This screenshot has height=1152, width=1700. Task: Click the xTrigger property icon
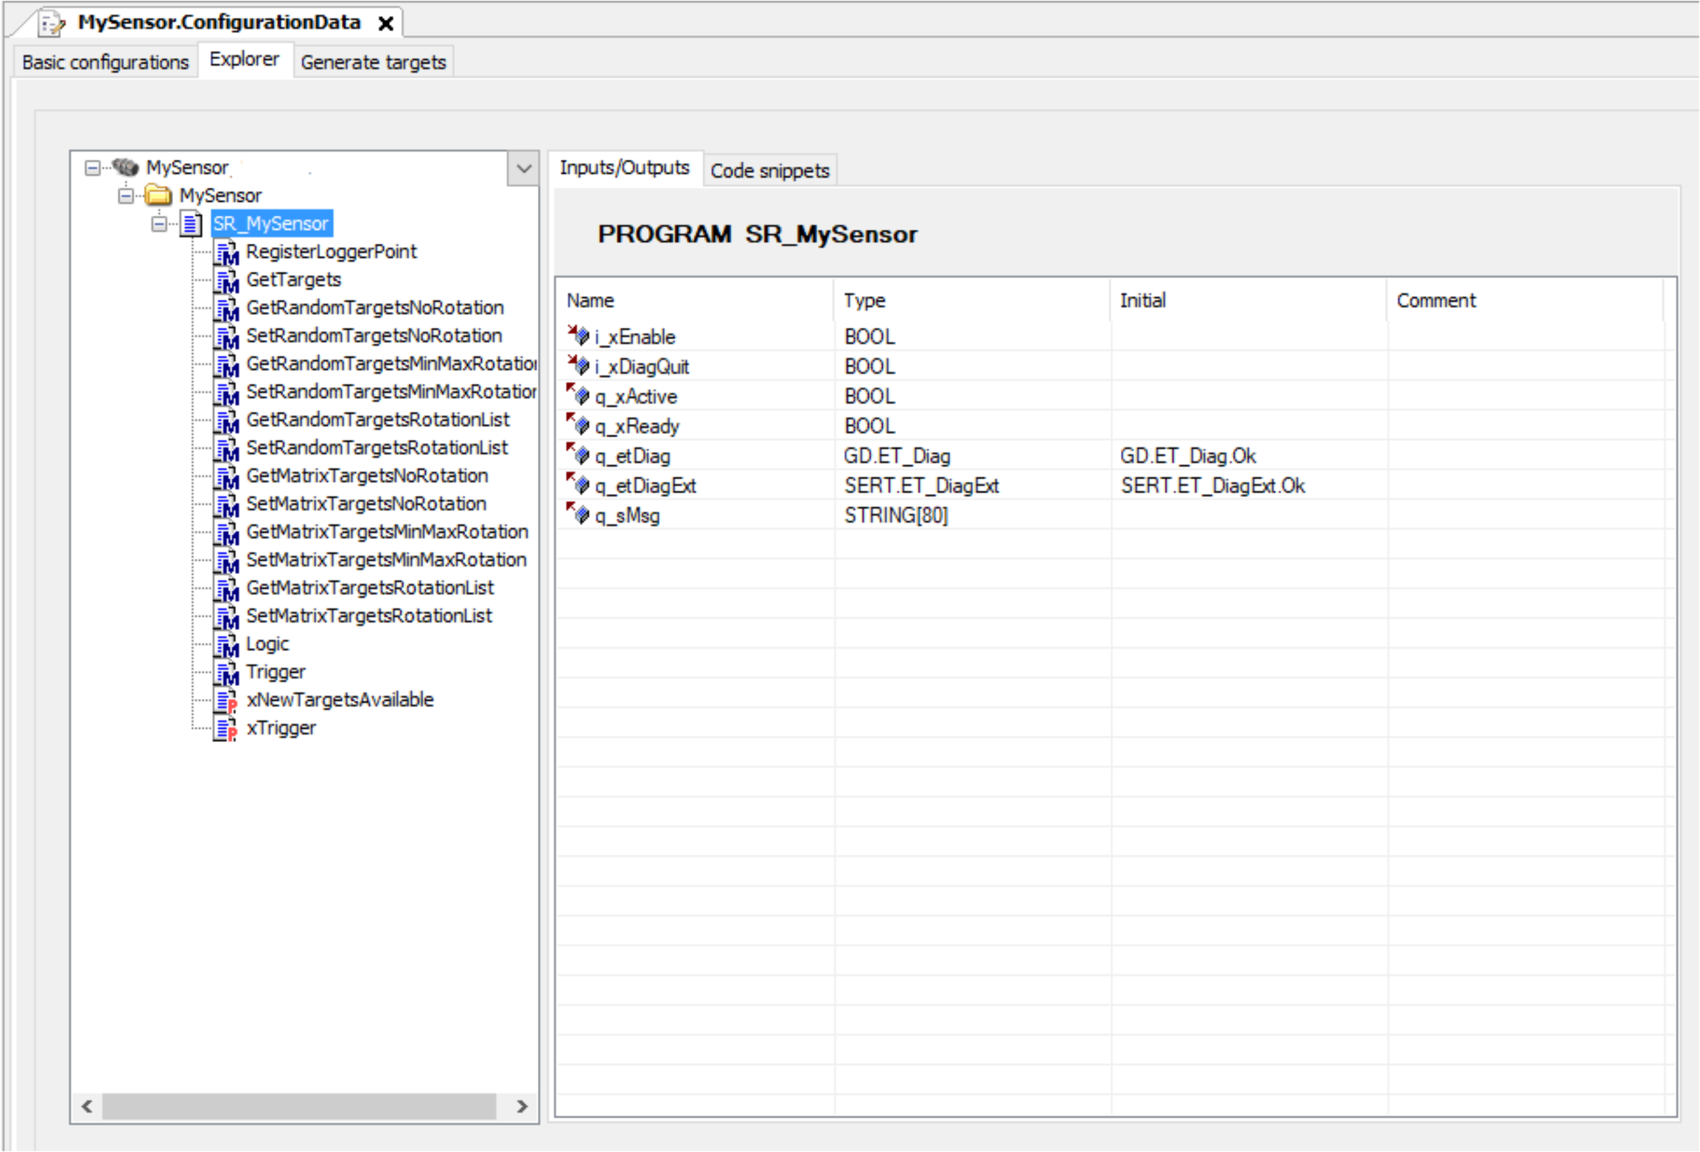226,729
